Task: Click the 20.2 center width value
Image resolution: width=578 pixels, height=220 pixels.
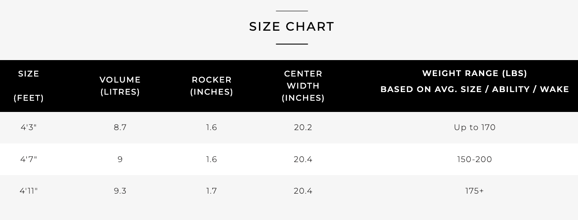Action: (303, 128)
